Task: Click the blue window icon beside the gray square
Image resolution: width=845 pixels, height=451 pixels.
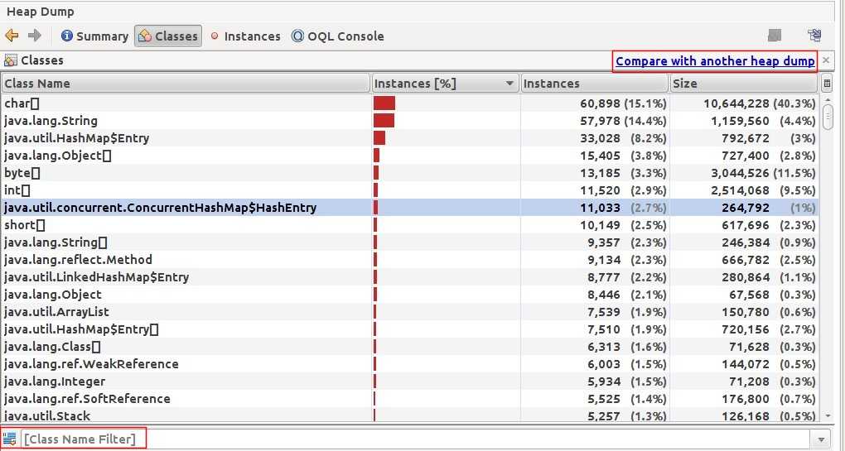Action: tap(815, 36)
